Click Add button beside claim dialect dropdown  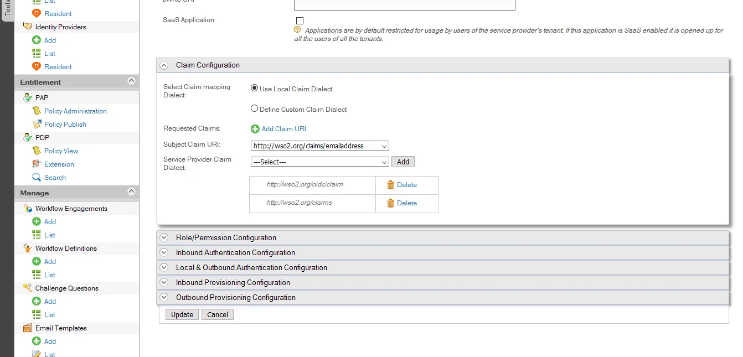click(403, 162)
